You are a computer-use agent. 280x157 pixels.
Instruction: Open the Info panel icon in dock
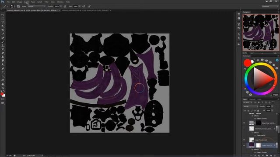point(239,18)
